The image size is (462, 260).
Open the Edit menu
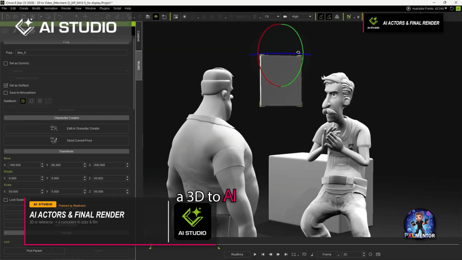[13, 8]
